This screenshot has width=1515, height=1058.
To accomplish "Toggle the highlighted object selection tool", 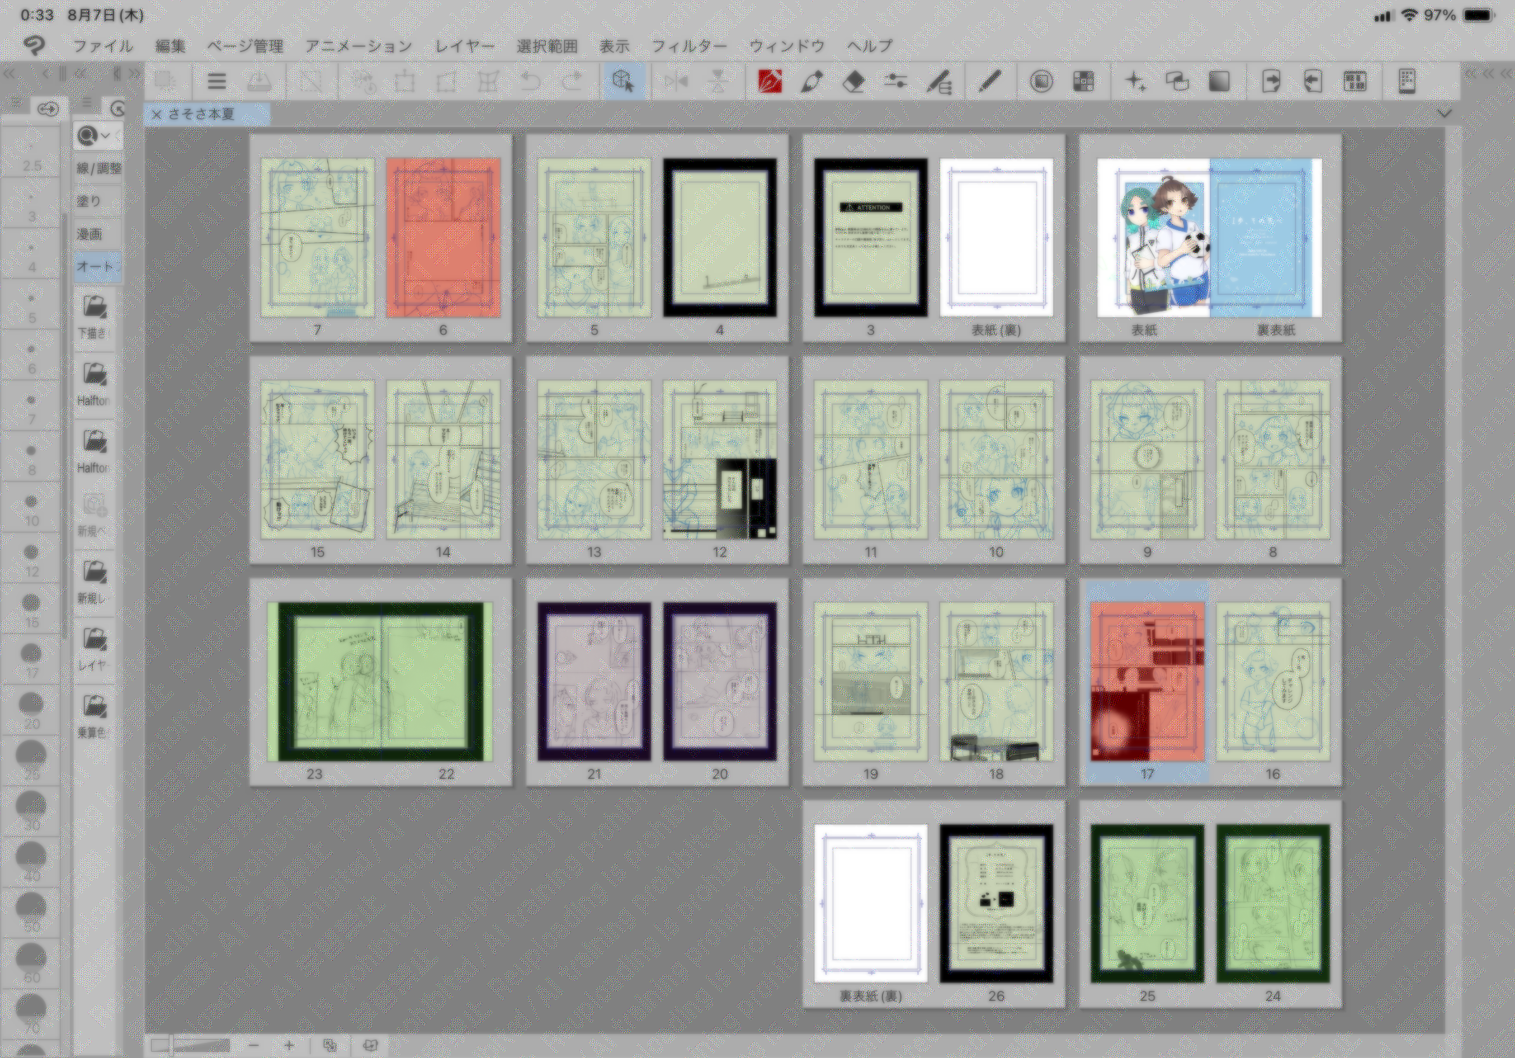I will click(x=622, y=81).
